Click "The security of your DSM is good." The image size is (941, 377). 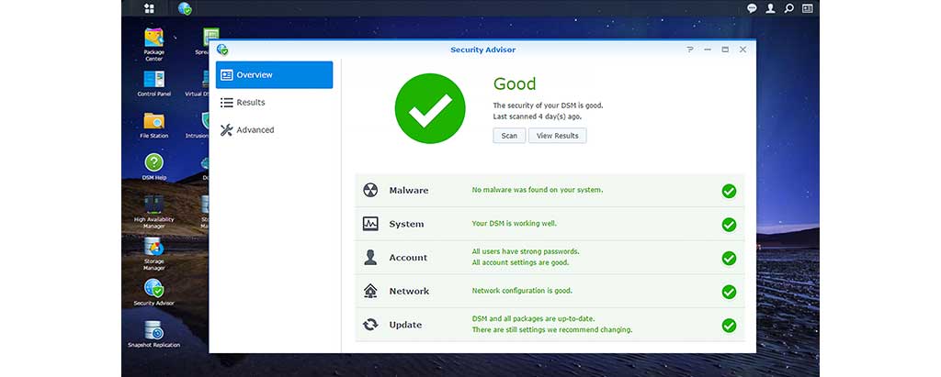click(548, 105)
